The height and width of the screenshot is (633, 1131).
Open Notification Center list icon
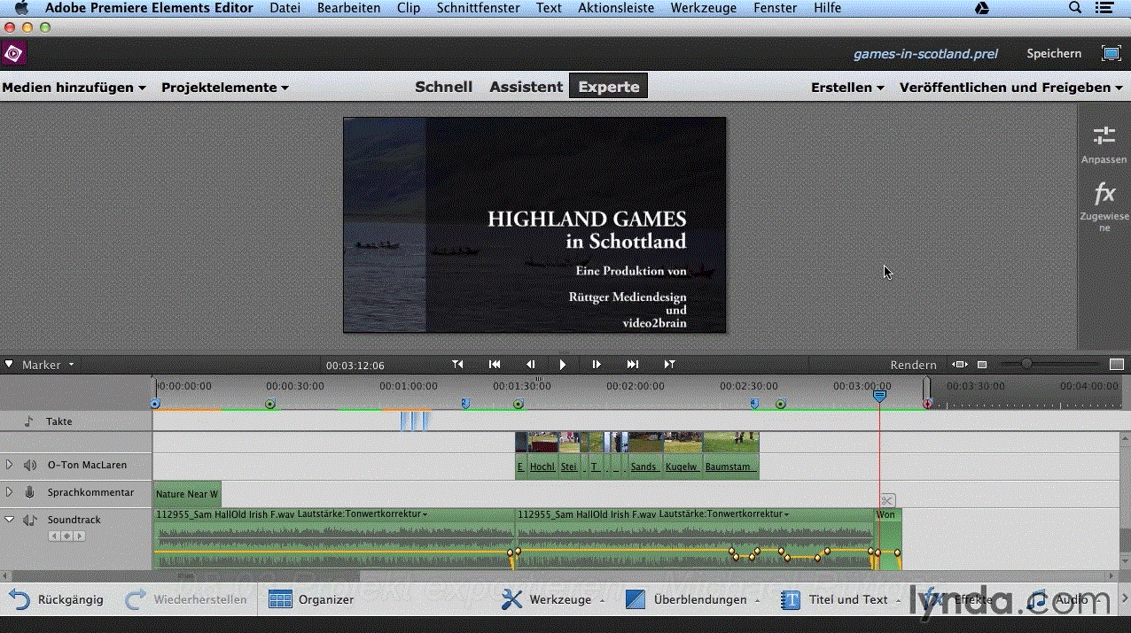pyautogui.click(x=1103, y=8)
